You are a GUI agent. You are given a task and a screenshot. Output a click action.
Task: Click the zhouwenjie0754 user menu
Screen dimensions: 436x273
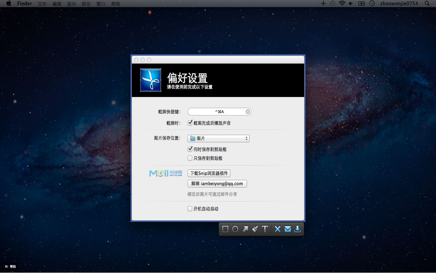[399, 3]
